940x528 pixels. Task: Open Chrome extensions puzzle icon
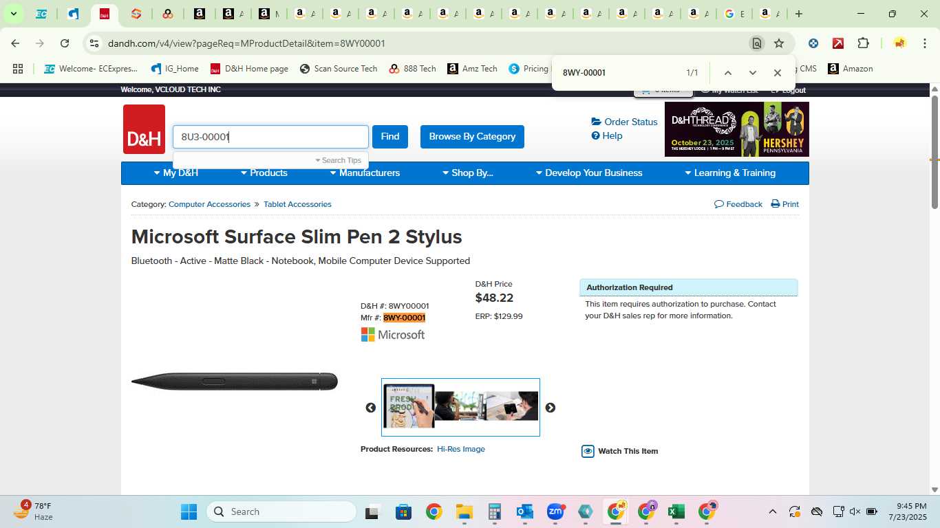point(863,43)
